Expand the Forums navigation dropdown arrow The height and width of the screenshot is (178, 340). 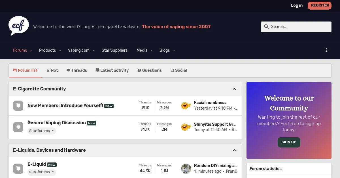[x=31, y=51]
